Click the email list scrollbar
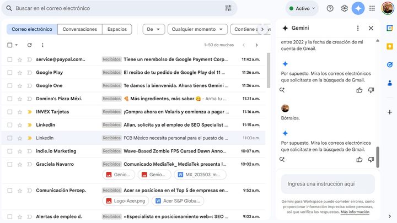 pyautogui.click(x=269, y=70)
